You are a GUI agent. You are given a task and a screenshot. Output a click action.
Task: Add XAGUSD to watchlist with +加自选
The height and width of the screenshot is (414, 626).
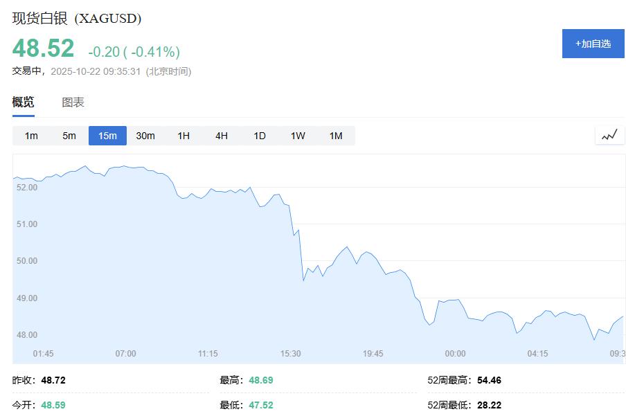click(x=593, y=44)
